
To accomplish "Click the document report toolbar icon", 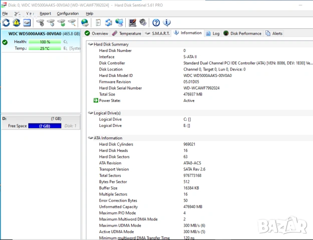I will pyautogui.click(x=98, y=22).
